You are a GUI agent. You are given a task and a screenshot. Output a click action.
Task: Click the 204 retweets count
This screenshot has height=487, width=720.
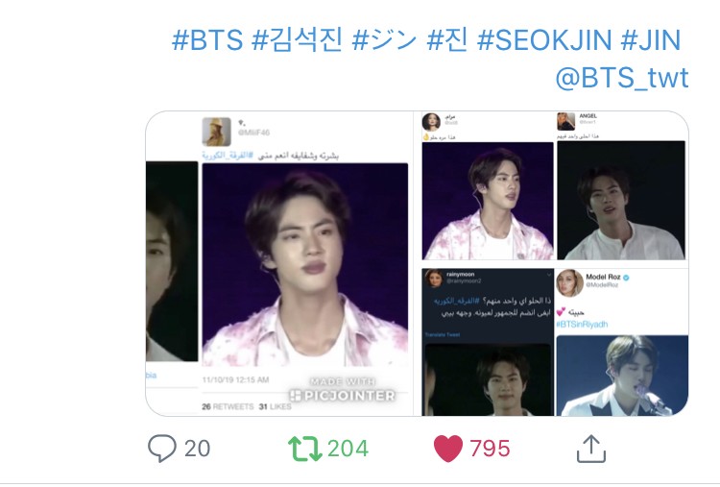coord(348,449)
